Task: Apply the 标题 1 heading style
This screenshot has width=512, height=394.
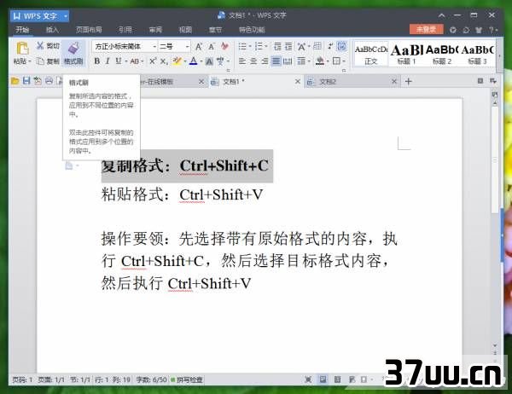Action: (x=406, y=55)
